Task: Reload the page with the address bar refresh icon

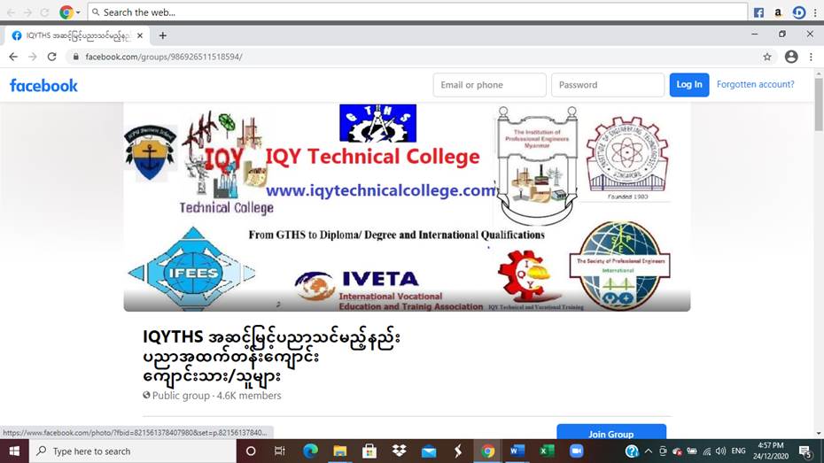Action: [51, 57]
